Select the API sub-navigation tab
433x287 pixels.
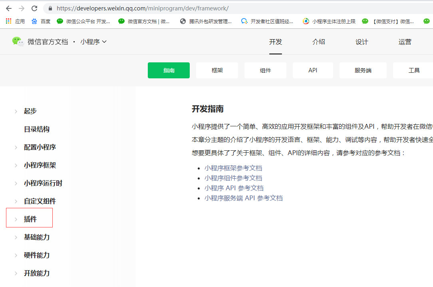click(x=313, y=70)
